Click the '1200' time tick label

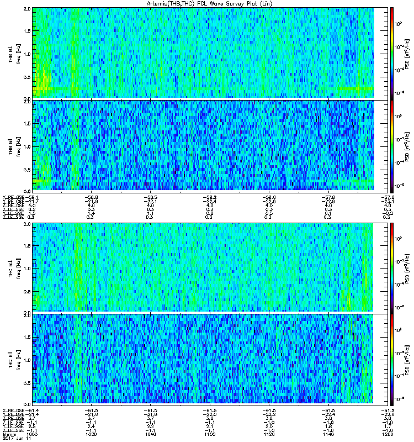pyautogui.click(x=388, y=434)
